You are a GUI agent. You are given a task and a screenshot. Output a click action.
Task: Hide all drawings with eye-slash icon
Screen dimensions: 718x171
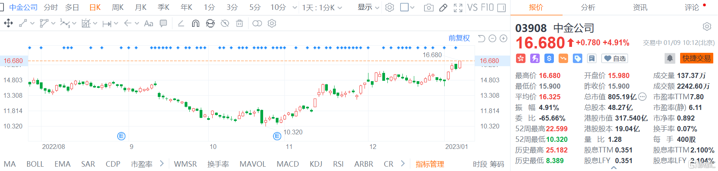click(225, 24)
